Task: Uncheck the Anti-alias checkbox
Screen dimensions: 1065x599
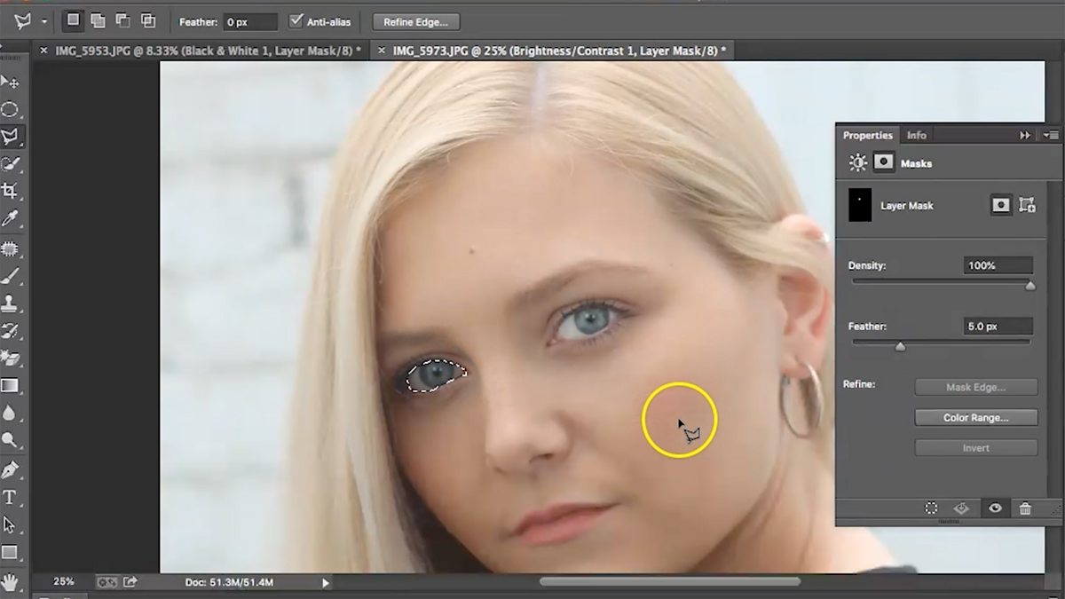Action: click(x=296, y=20)
